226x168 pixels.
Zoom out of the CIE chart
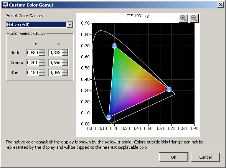tap(194, 18)
